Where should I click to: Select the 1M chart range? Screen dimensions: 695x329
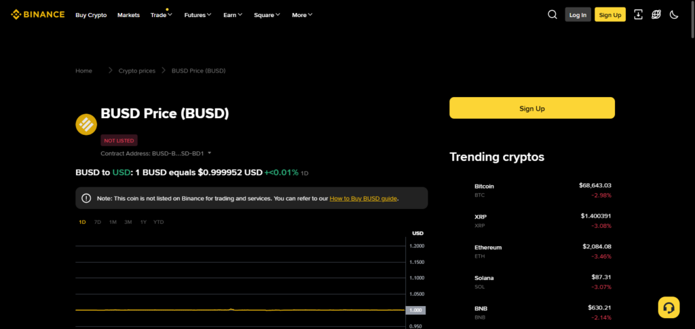coord(113,222)
